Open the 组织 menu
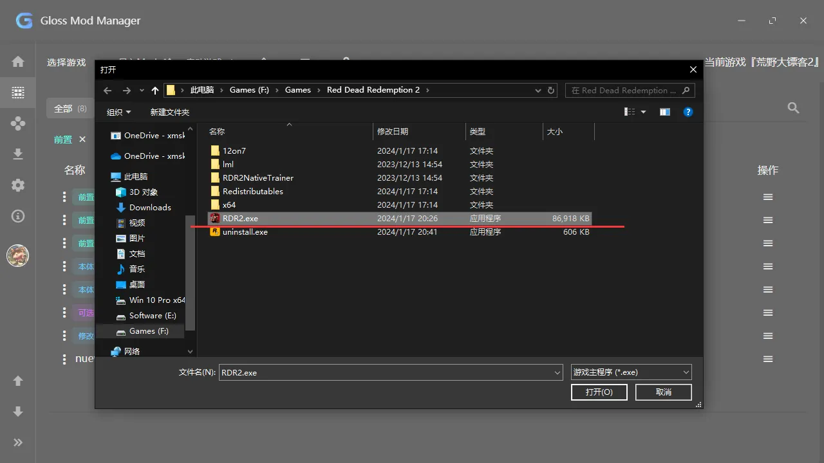 point(119,112)
